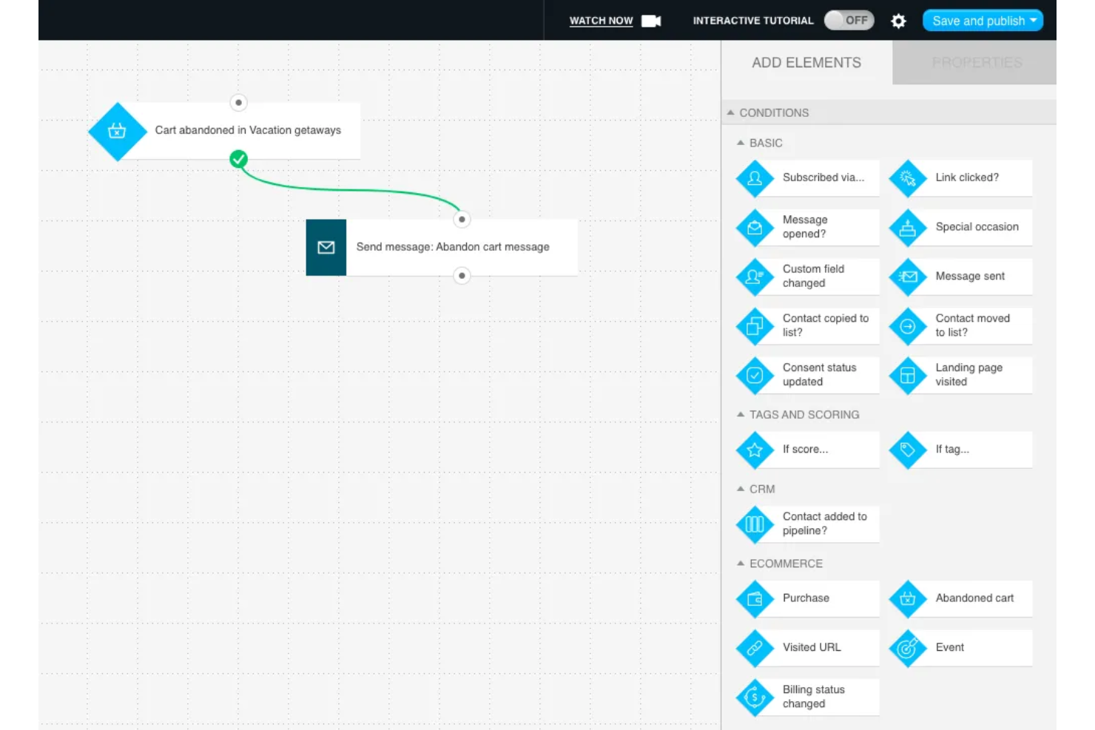Open the Save and publish dropdown
1095x730 pixels.
coord(982,20)
